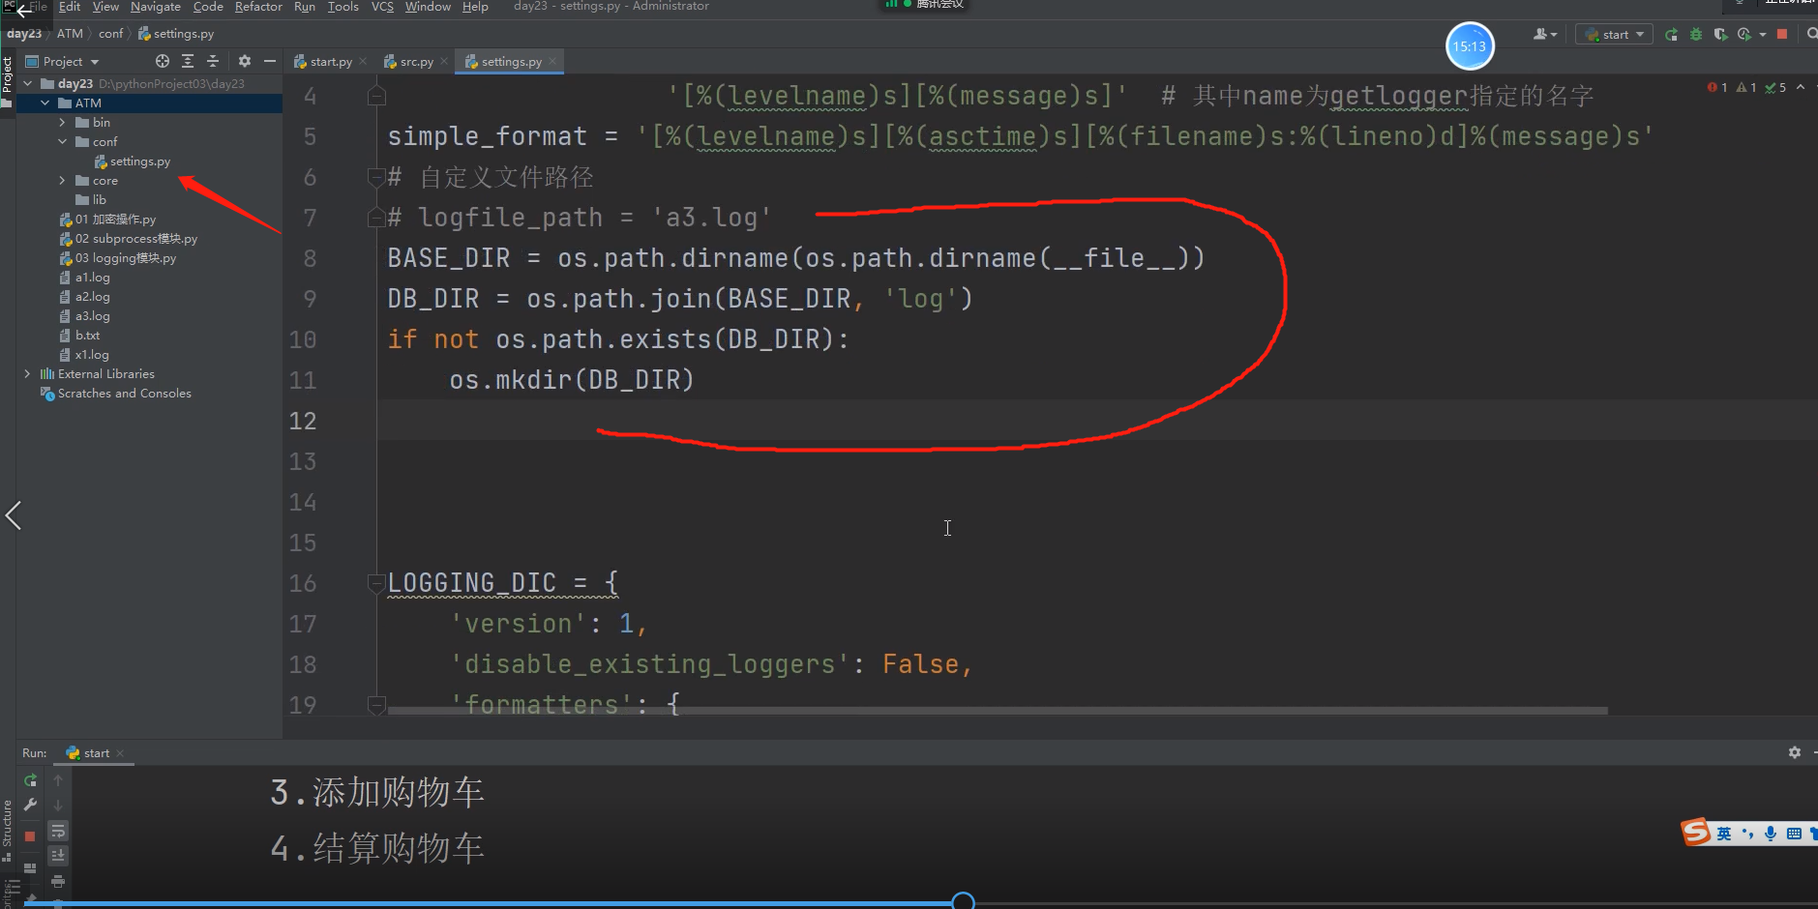Open the start run configuration dropdown
The width and height of the screenshot is (1818, 909).
[1614, 35]
